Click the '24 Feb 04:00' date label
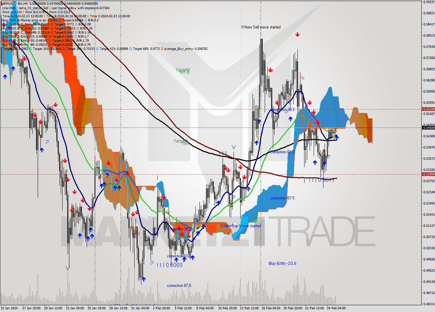The image size is (435, 312). 336,308
